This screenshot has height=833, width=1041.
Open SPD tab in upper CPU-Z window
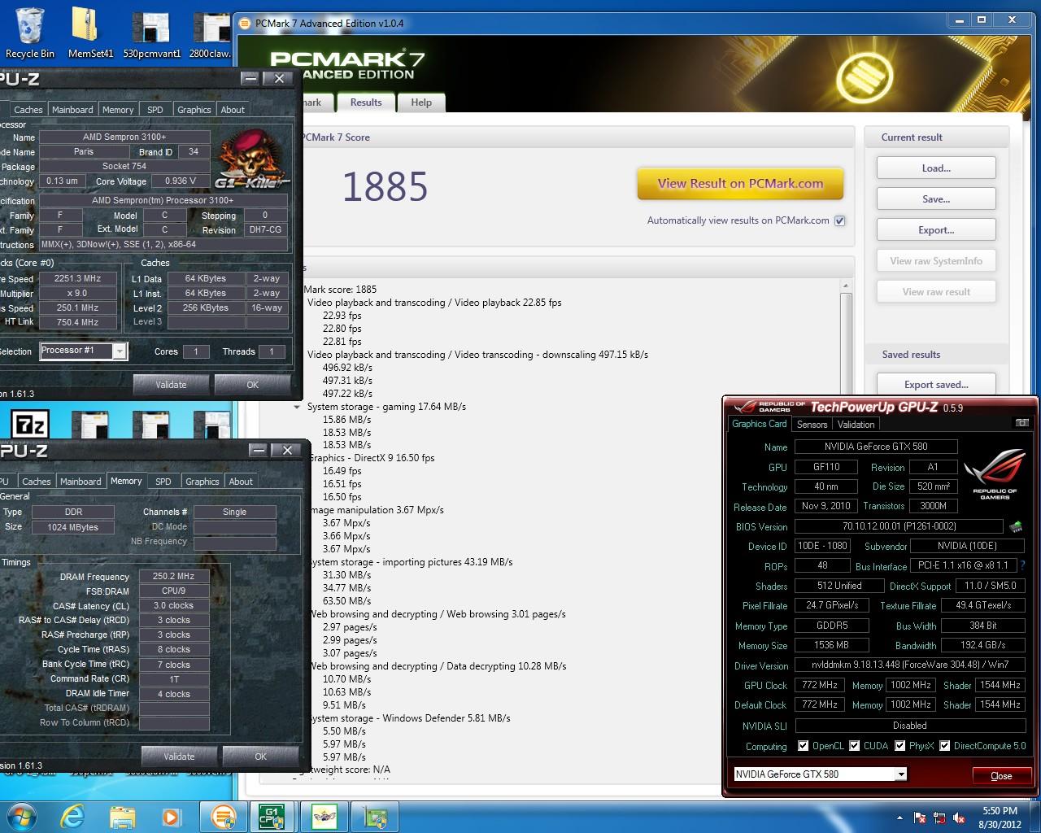[x=155, y=110]
